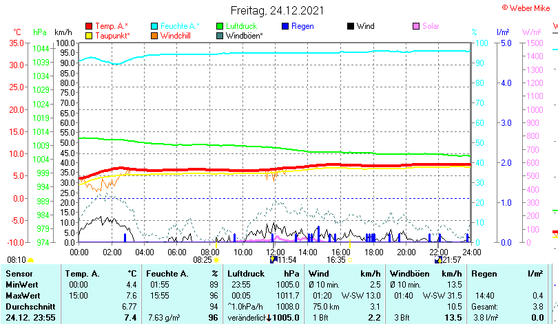The image size is (558, 324).
Task: Click the cyan Feuchte A. legend swatch
Action: click(154, 26)
